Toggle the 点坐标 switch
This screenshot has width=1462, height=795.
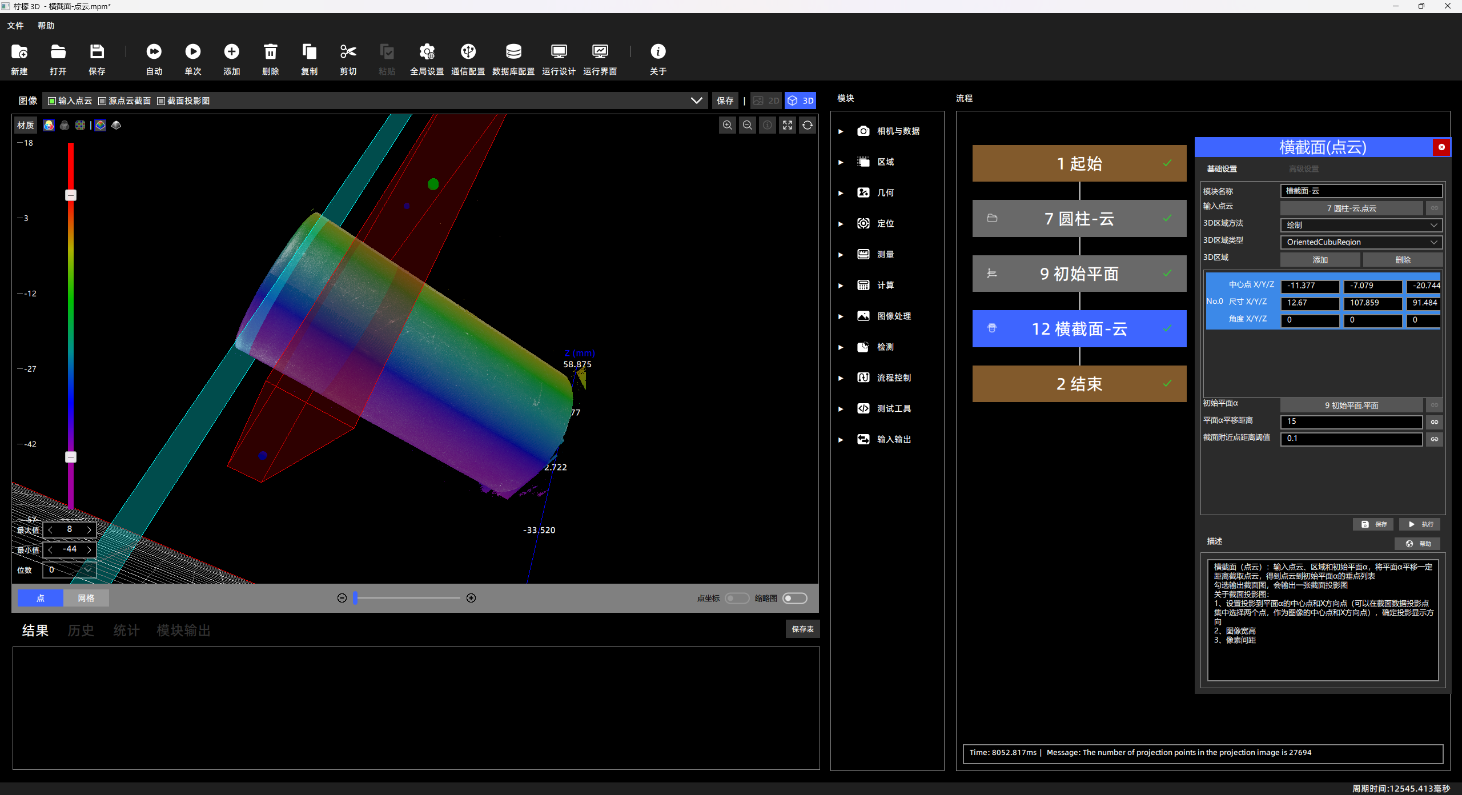(737, 598)
